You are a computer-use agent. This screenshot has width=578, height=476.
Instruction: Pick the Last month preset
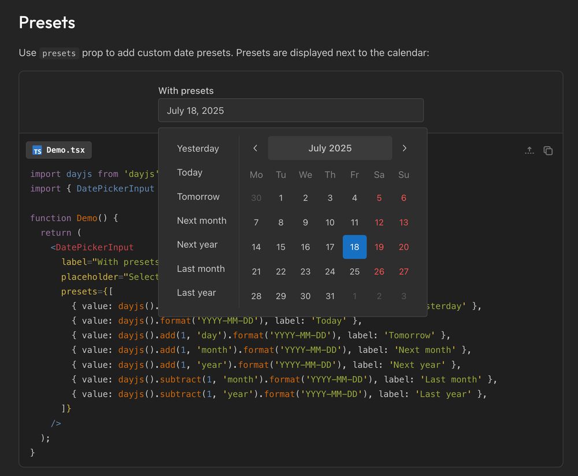tap(201, 269)
